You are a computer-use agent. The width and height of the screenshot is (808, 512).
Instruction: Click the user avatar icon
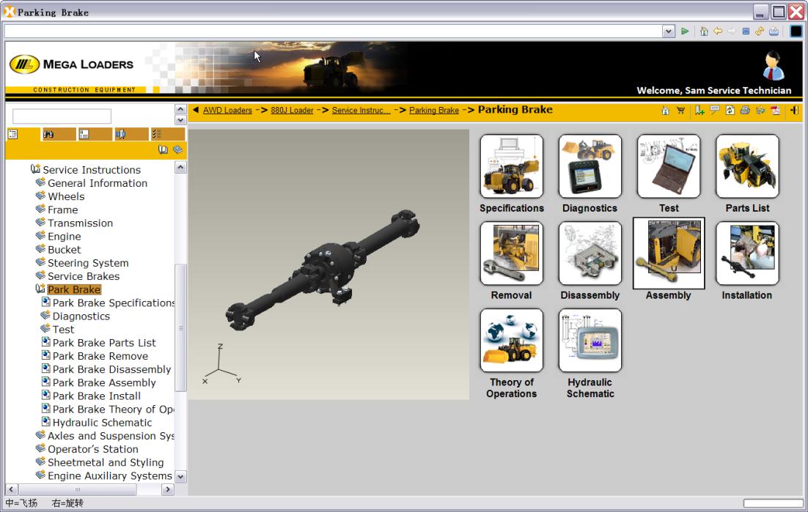tap(774, 66)
